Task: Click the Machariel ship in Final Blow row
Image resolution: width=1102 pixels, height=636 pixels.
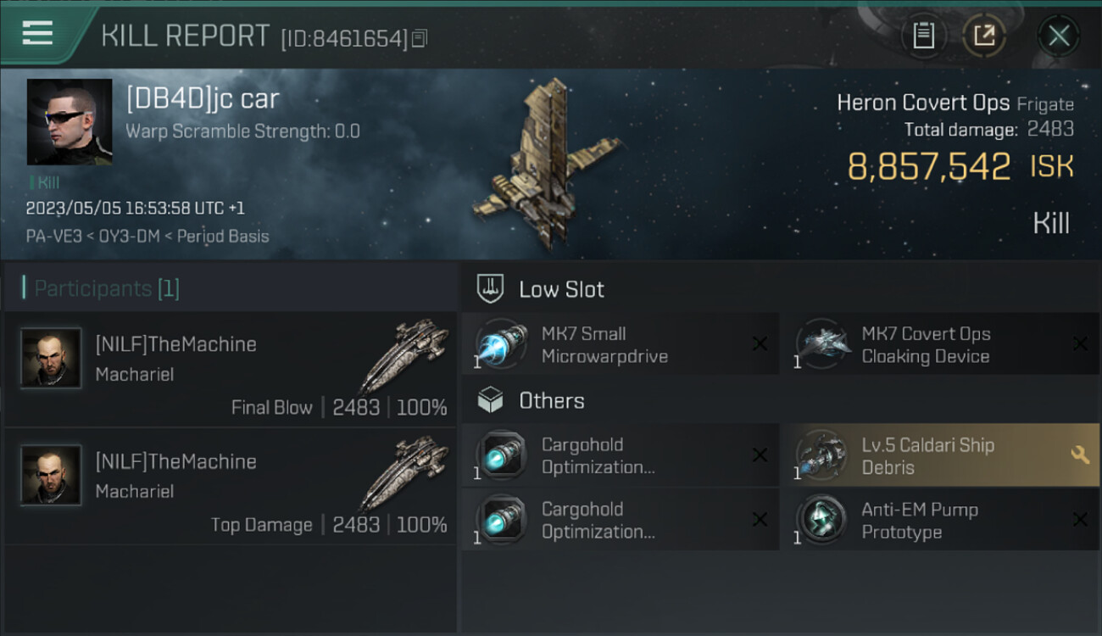Action: [x=404, y=355]
